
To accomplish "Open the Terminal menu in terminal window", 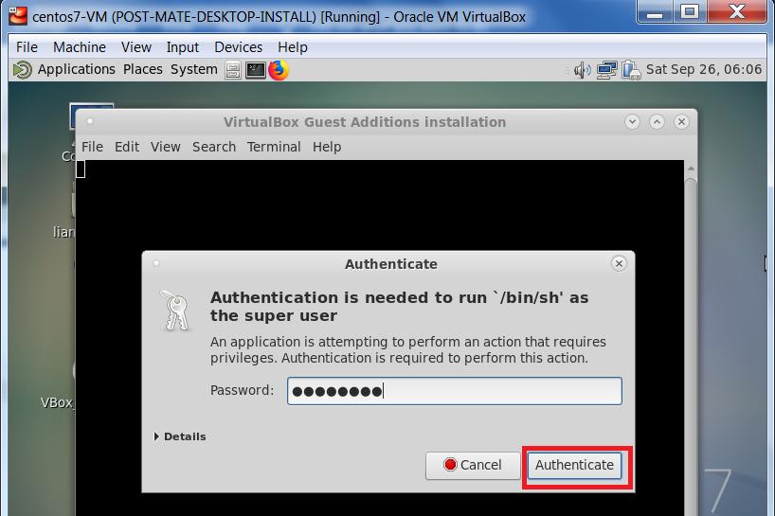I will (x=274, y=147).
